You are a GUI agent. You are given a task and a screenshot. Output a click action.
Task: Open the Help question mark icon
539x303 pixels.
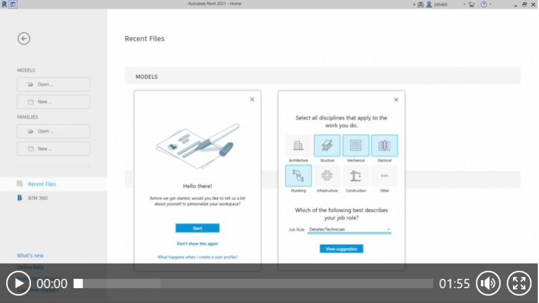(x=484, y=4)
